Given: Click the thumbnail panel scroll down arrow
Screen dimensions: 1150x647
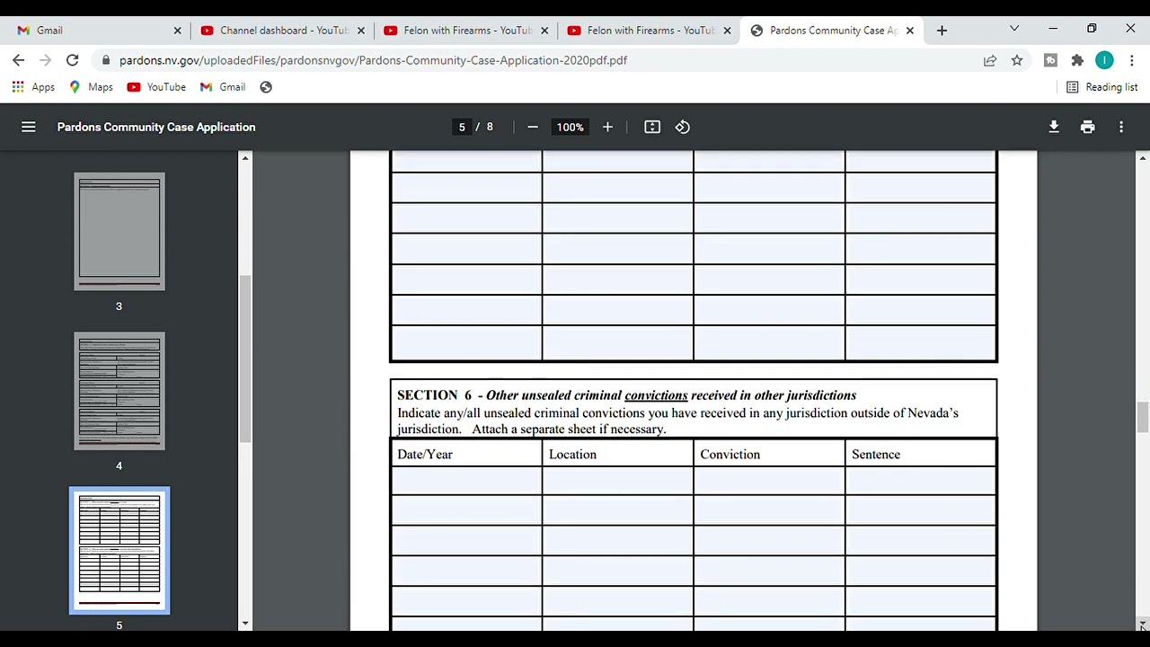Looking at the screenshot, I should 244,624.
